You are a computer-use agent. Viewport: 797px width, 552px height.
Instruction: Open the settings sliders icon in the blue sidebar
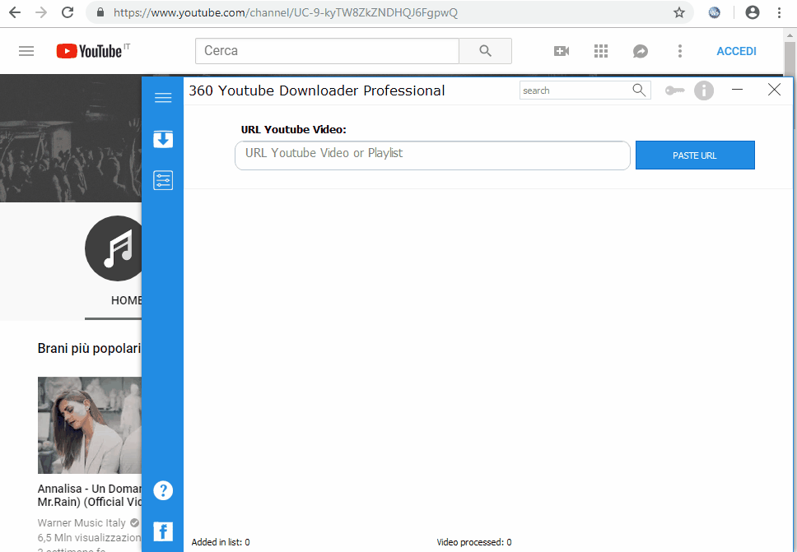tap(163, 180)
